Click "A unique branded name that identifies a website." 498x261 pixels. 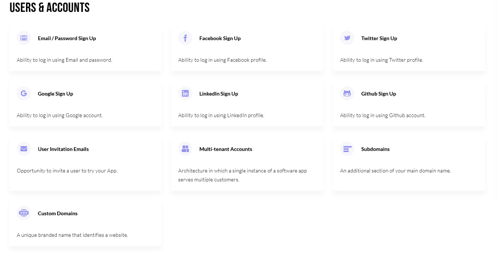pyautogui.click(x=72, y=235)
